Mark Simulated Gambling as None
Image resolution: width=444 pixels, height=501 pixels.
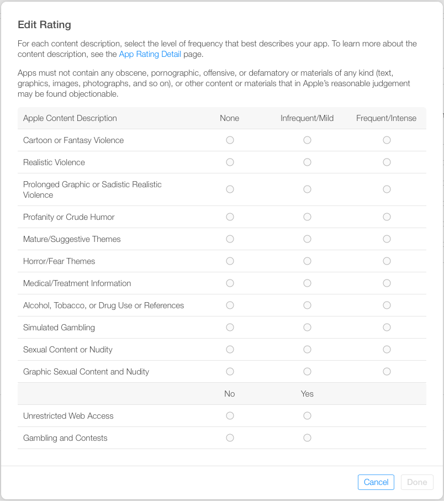click(x=230, y=328)
